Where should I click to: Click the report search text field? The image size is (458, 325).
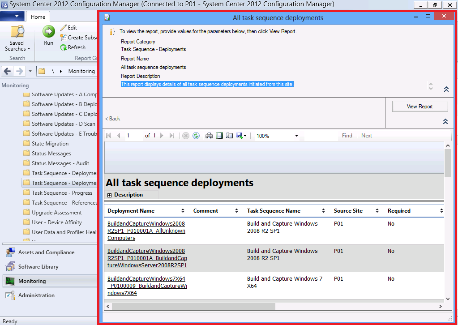tap(321, 136)
